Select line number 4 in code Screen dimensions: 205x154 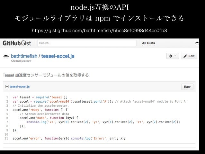coord(7,110)
